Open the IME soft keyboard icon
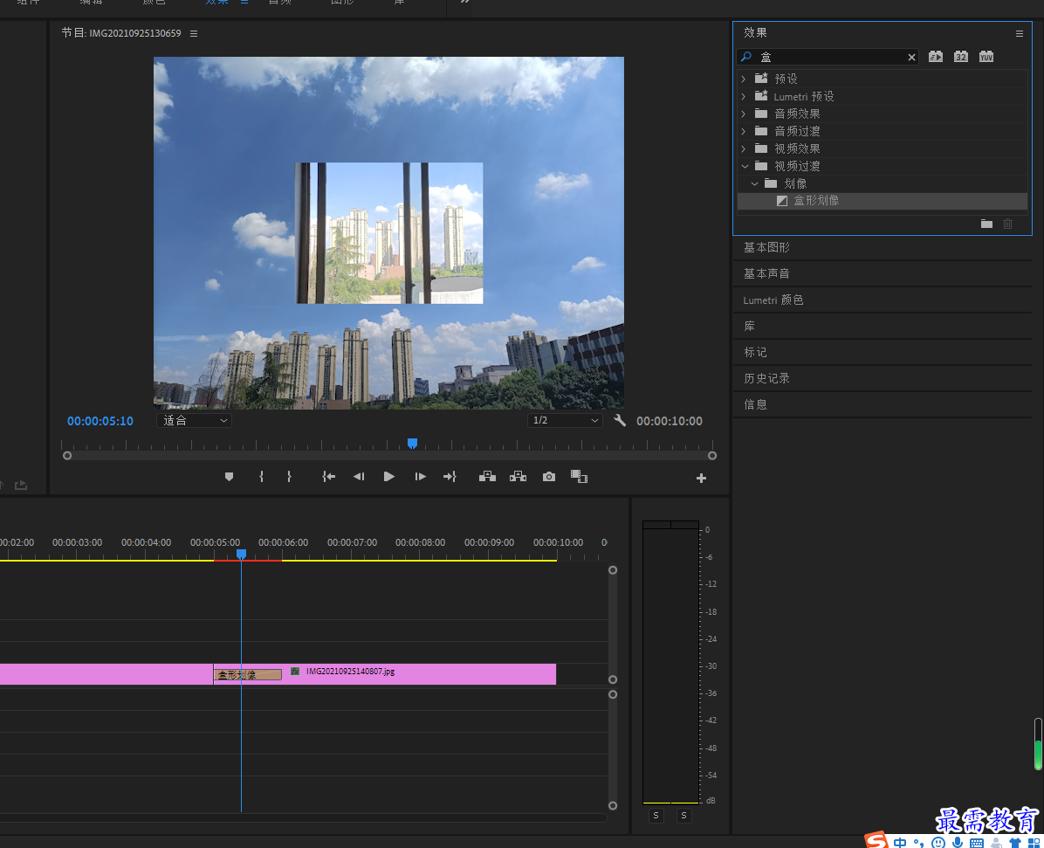This screenshot has width=1044, height=848. click(x=977, y=843)
